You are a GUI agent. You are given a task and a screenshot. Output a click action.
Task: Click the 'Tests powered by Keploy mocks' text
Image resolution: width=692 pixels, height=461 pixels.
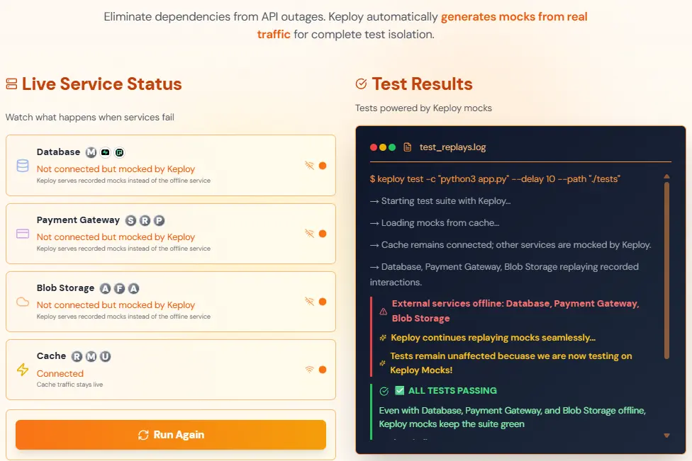click(424, 108)
